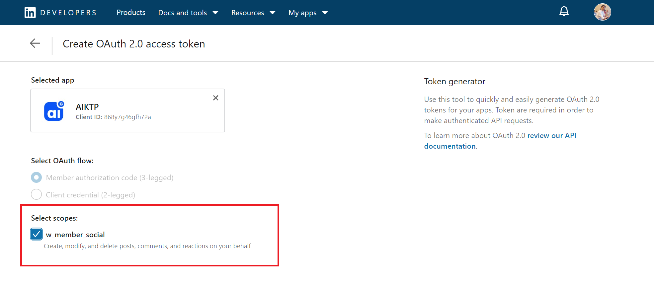
Task: Open the notifications bell
Action: tap(564, 12)
